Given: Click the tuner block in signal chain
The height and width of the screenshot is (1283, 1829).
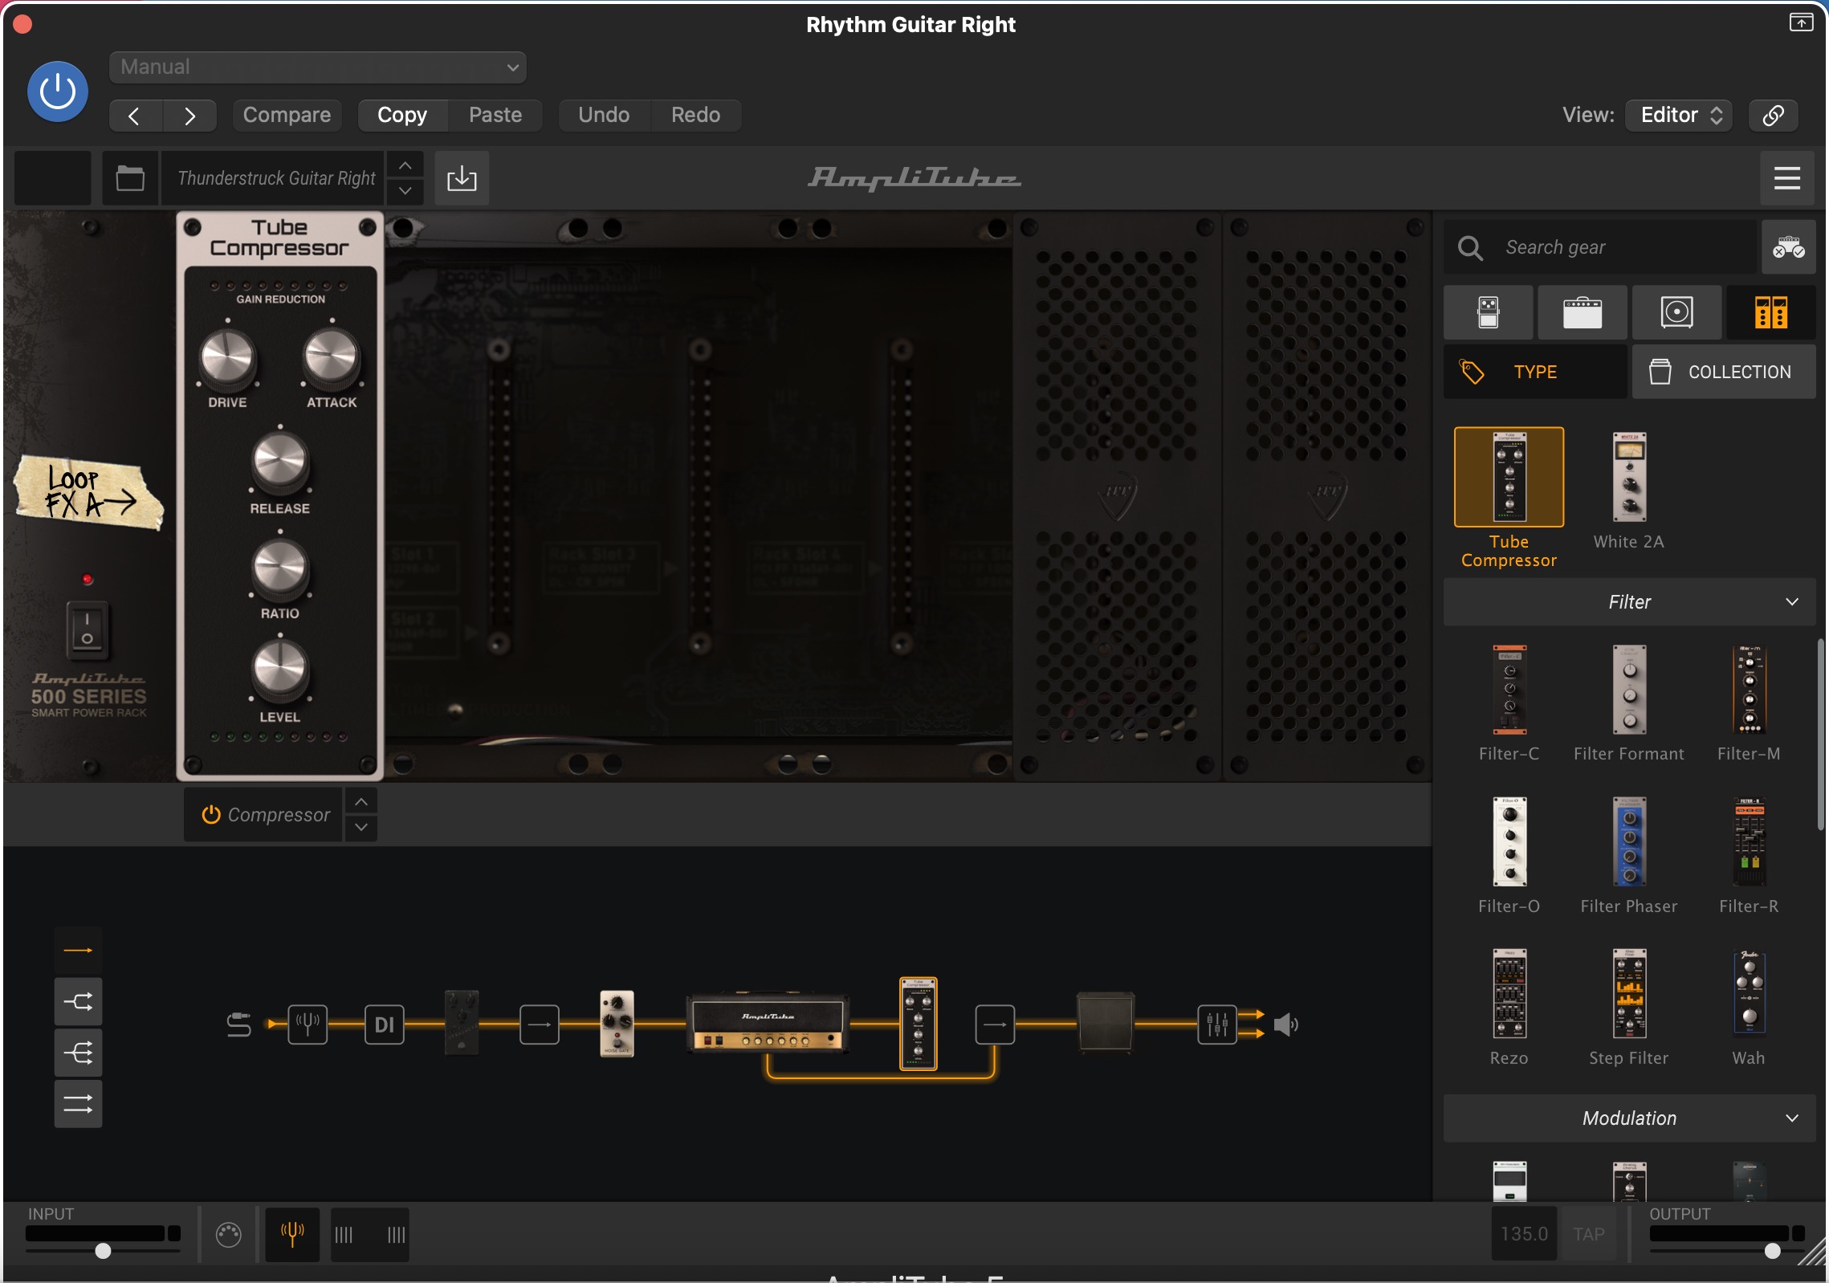Looking at the screenshot, I should pyautogui.click(x=308, y=1024).
